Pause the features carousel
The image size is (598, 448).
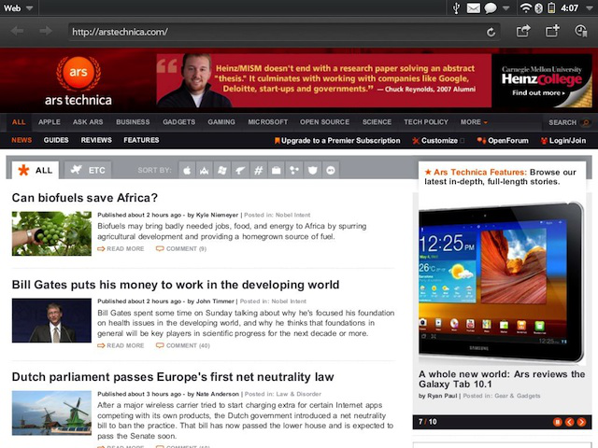[x=557, y=422]
